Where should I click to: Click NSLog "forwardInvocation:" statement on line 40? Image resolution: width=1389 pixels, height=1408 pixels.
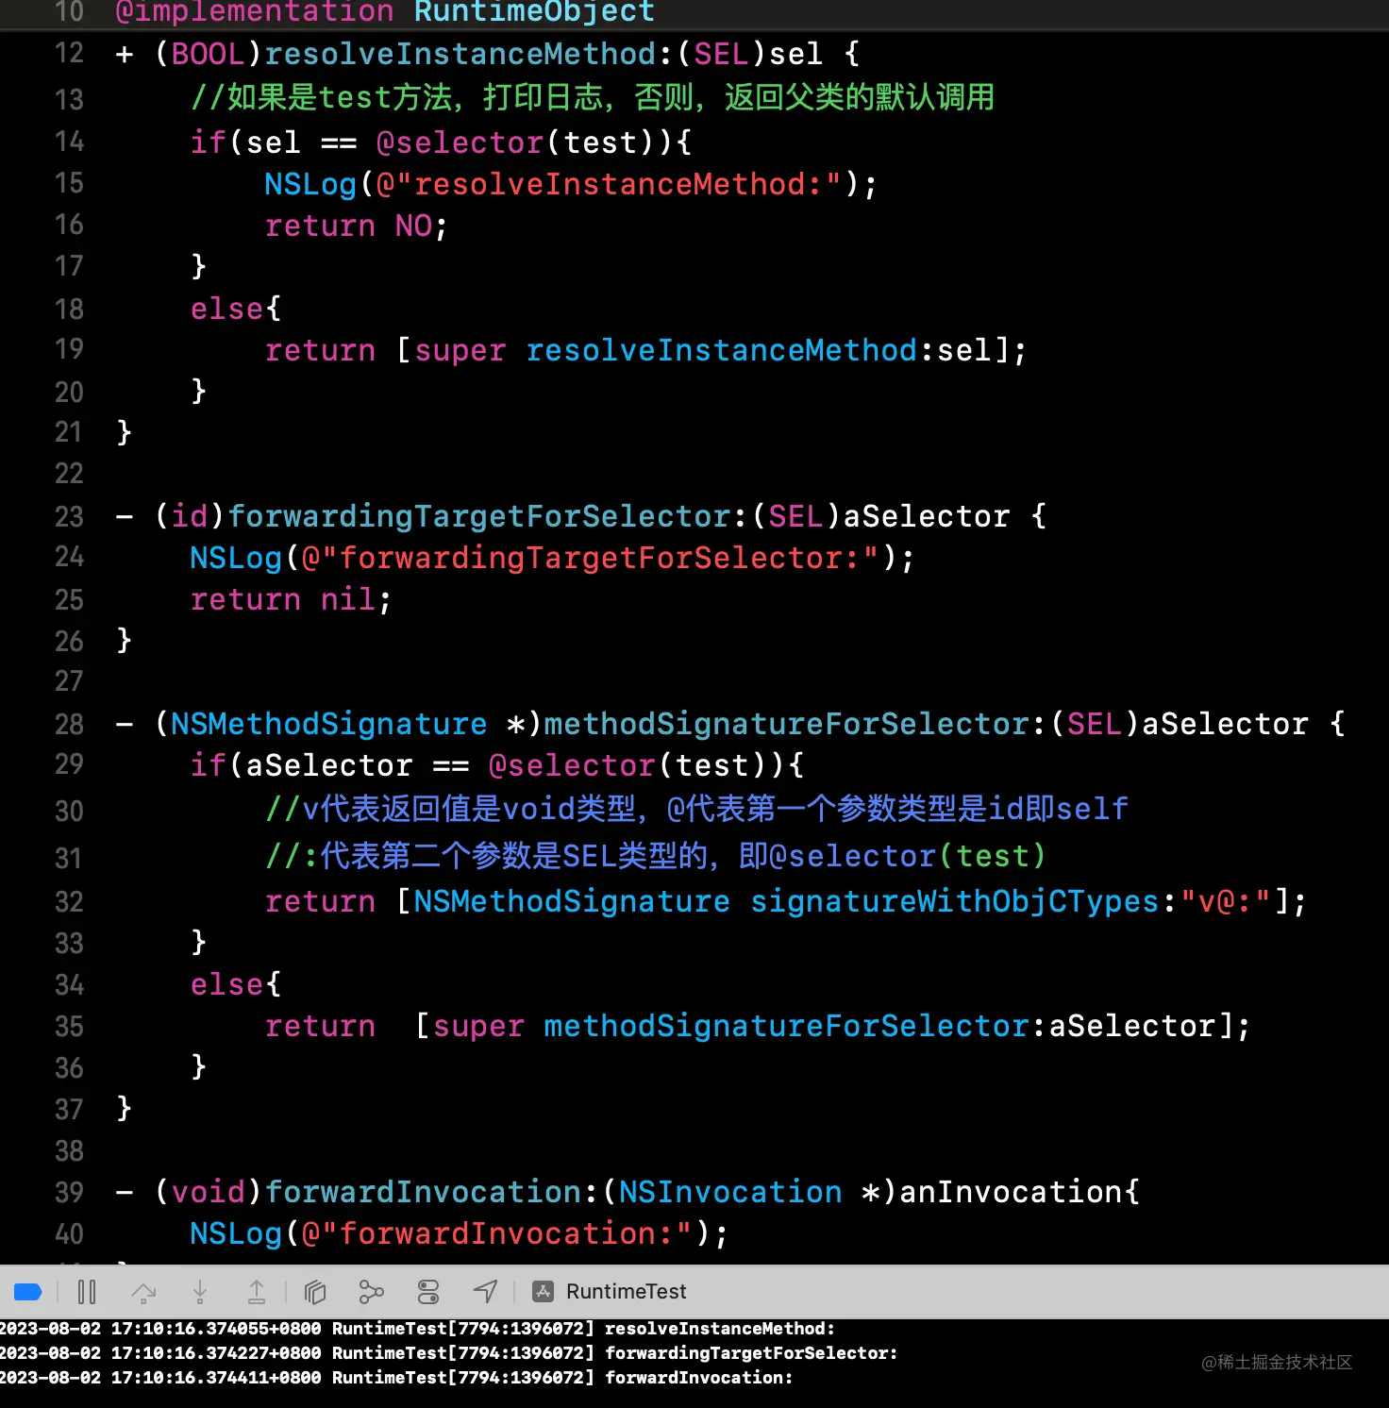point(460,1233)
